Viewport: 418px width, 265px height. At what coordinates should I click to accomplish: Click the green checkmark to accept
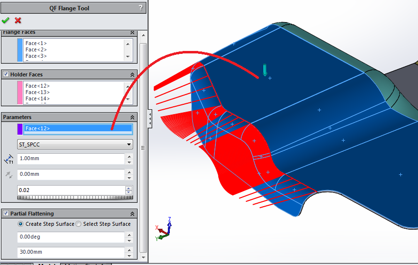(6, 20)
